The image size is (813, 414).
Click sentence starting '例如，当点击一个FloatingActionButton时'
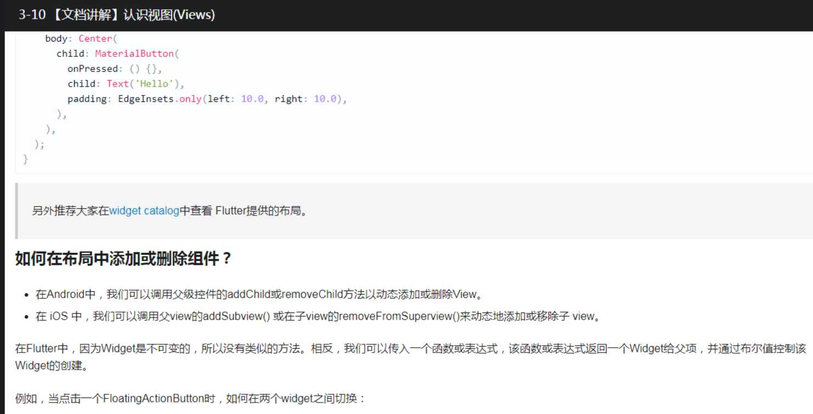(190, 398)
